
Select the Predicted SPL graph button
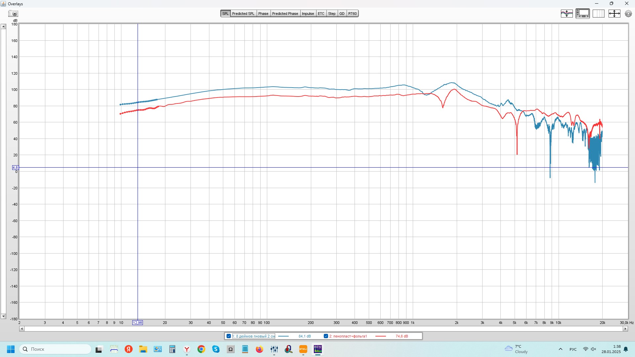pos(243,14)
